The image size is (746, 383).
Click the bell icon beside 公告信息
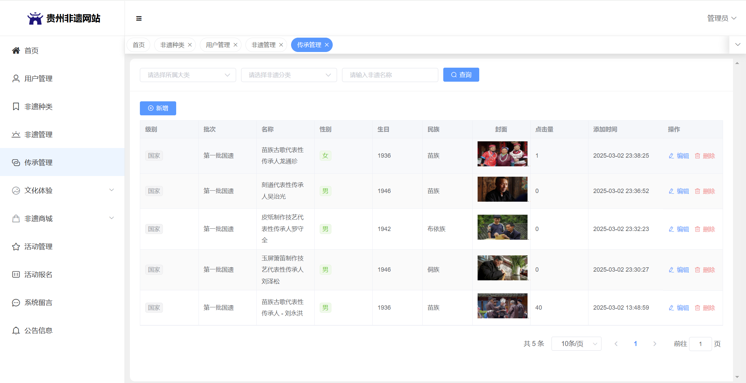(x=16, y=330)
